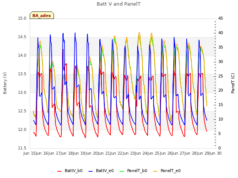
Task: Click the 15 right axis tick label
Action: point(221,105)
